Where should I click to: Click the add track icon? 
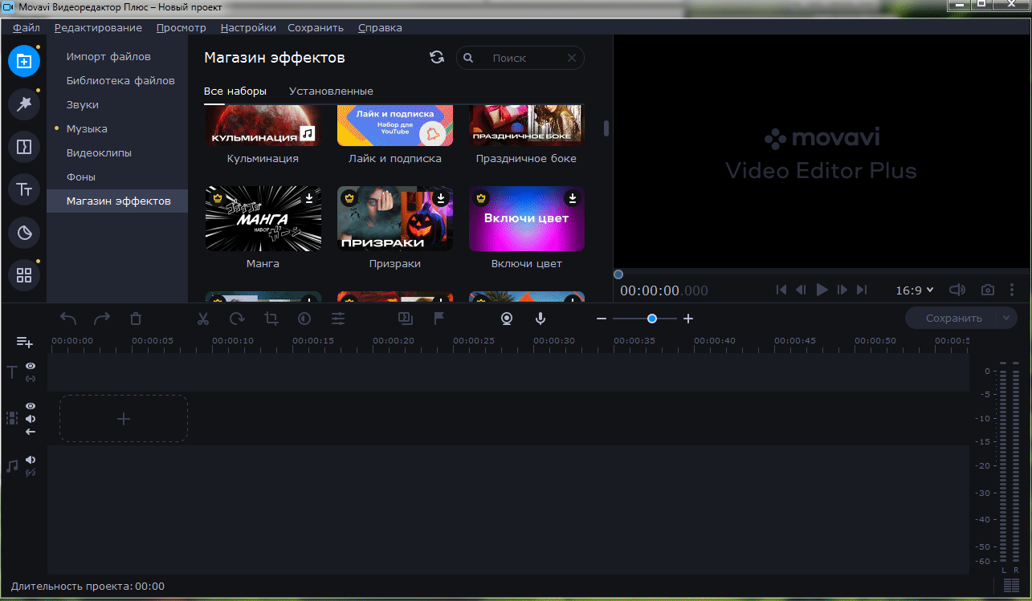pos(25,343)
